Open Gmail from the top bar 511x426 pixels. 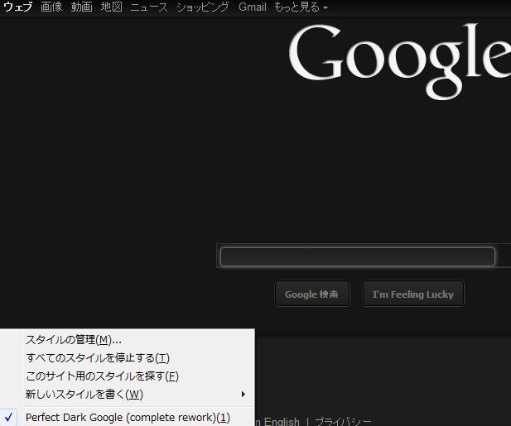pyautogui.click(x=253, y=7)
